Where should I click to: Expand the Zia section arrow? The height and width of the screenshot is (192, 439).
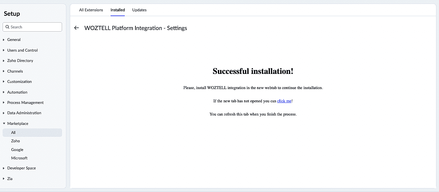pyautogui.click(x=4, y=179)
